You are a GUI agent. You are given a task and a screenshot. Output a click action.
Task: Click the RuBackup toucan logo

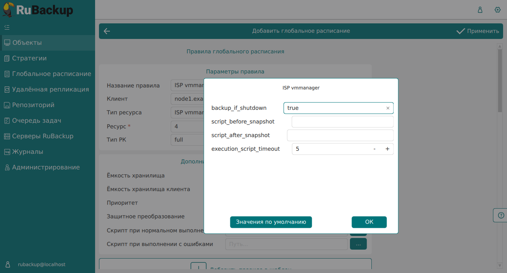9,9
